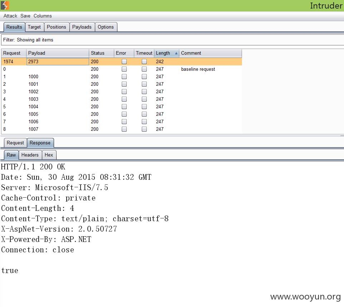
Task: Select the row with payload 1004
Action: [x=122, y=107]
